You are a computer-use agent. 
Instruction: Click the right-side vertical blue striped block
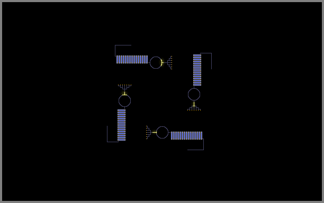coord(197,70)
